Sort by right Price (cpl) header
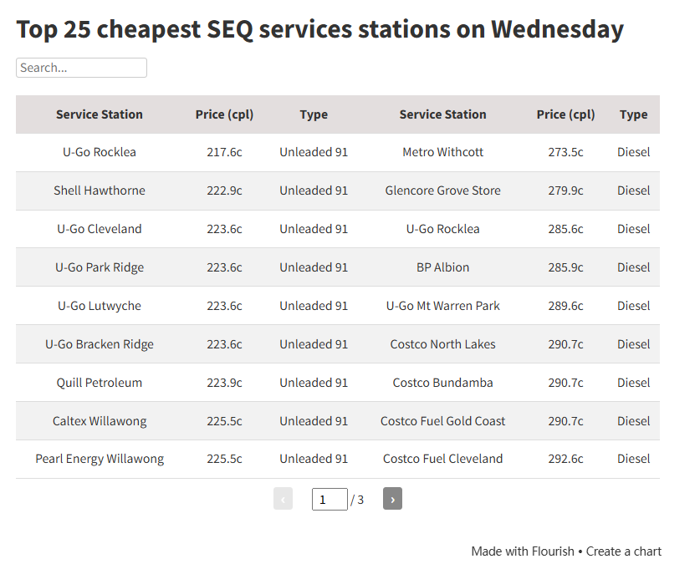 [565, 114]
